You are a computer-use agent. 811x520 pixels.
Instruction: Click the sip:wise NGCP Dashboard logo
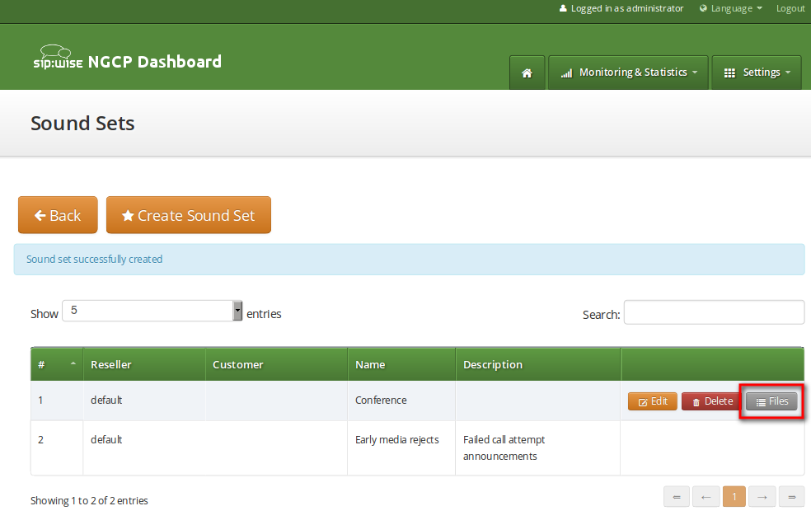(127, 59)
